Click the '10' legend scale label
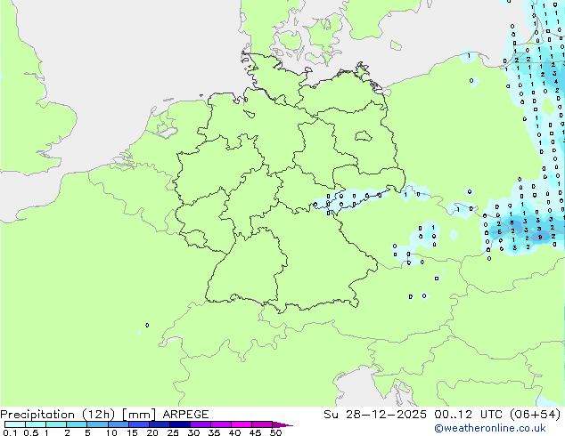The height and width of the screenshot is (436, 565). 111,432
